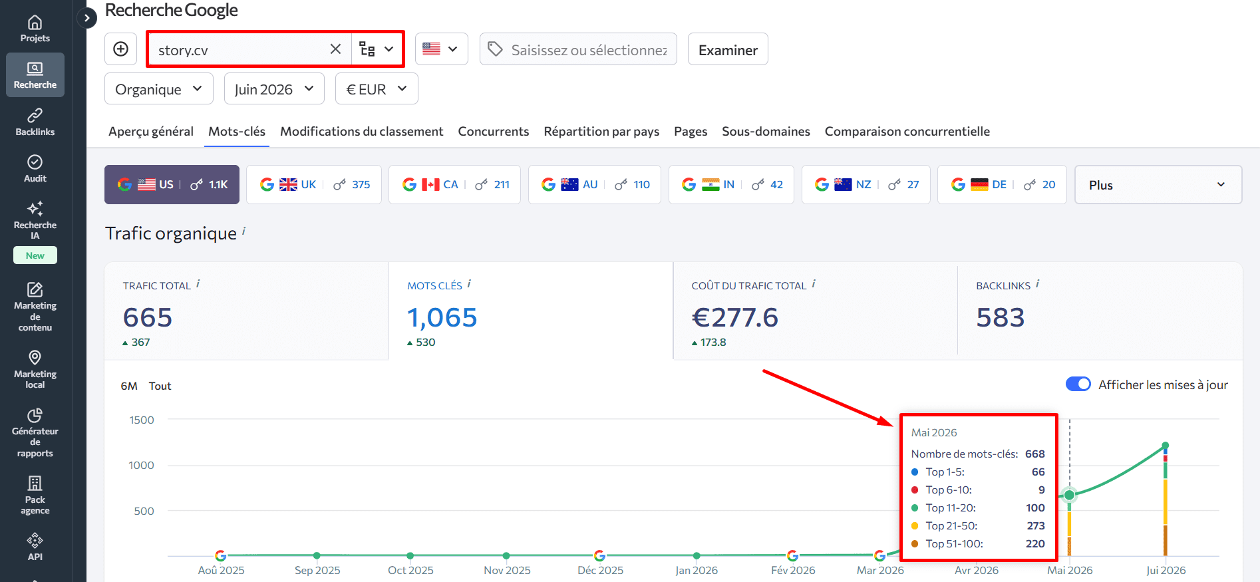
Task: Expand the collapsed sidebar with arrow
Action: tap(86, 18)
